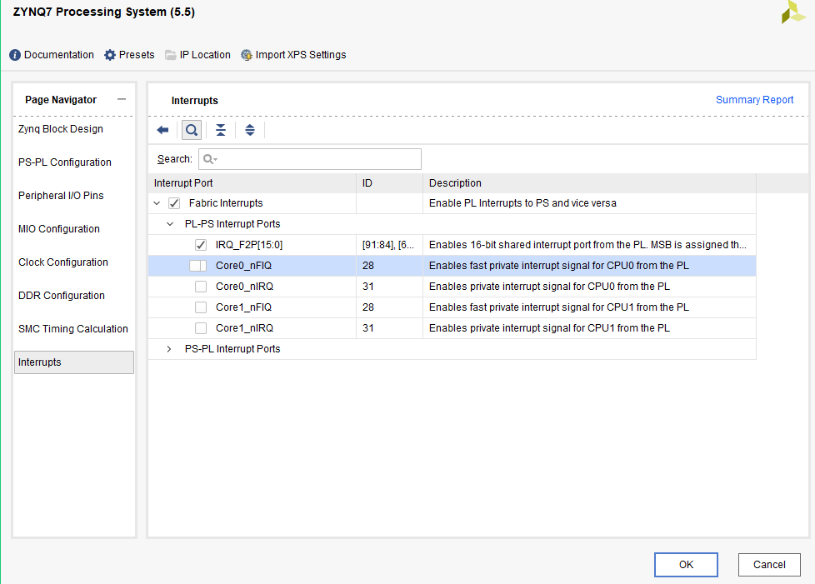The height and width of the screenshot is (584, 815).
Task: Expand the PS-PL Interrupt Ports node
Action: coord(169,348)
